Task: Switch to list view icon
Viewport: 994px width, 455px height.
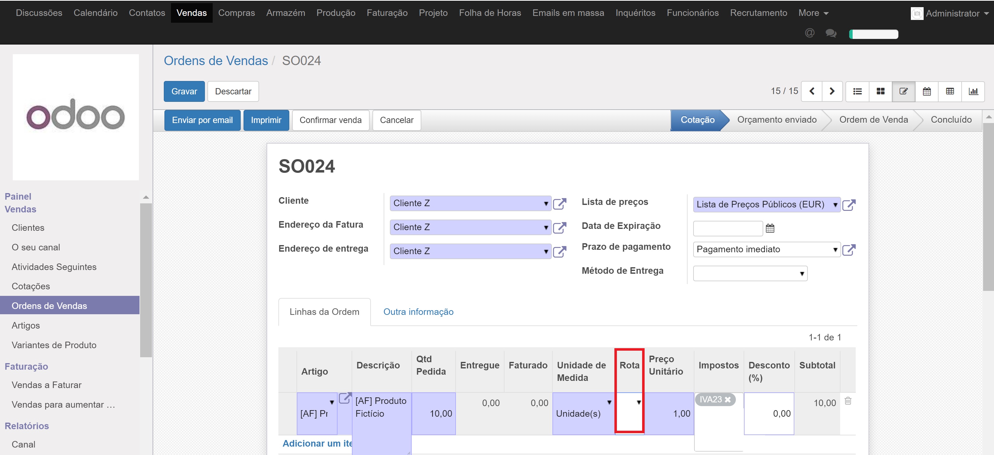Action: (x=857, y=92)
